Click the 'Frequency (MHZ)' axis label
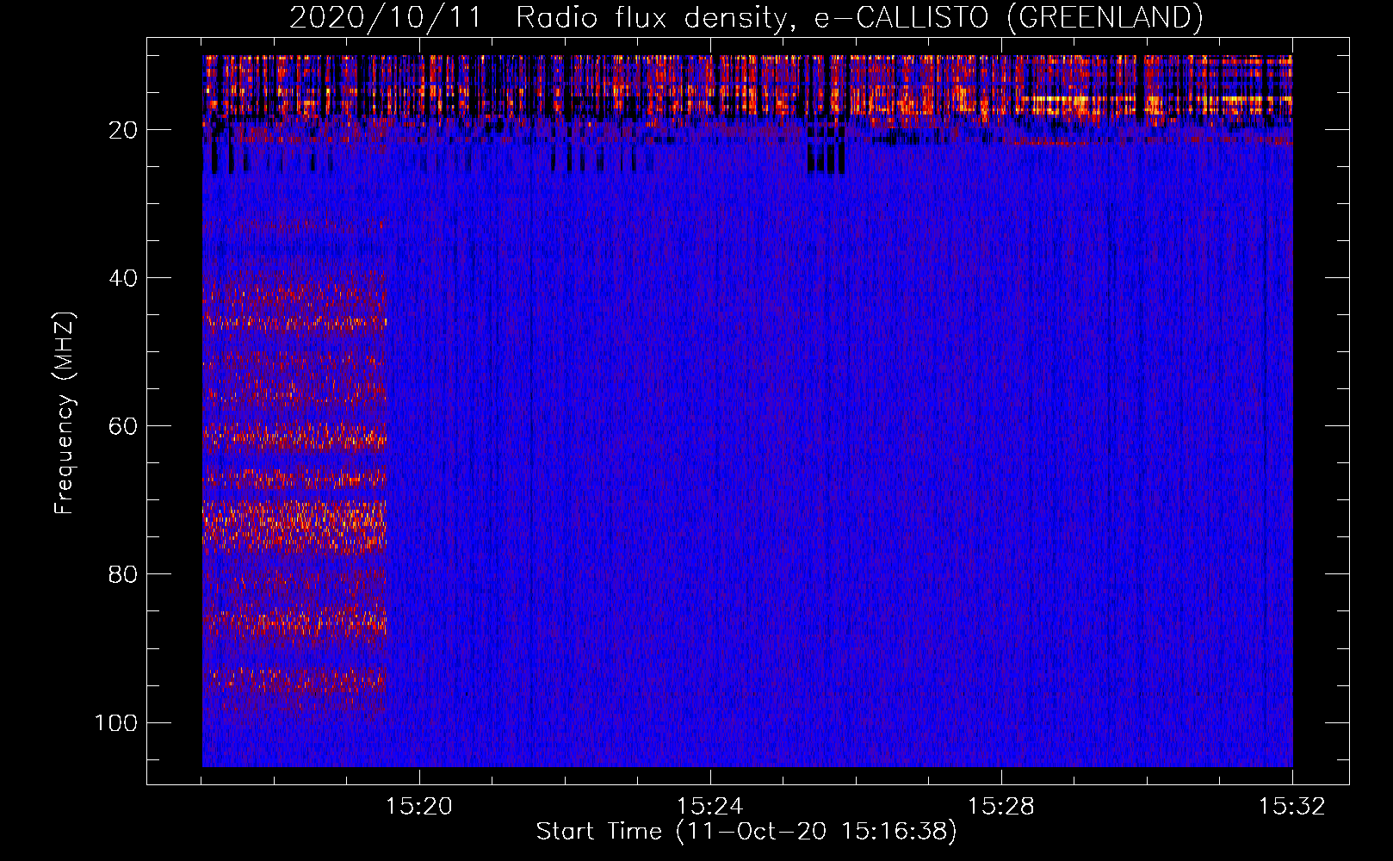Viewport: 1393px width, 861px height. [x=65, y=413]
